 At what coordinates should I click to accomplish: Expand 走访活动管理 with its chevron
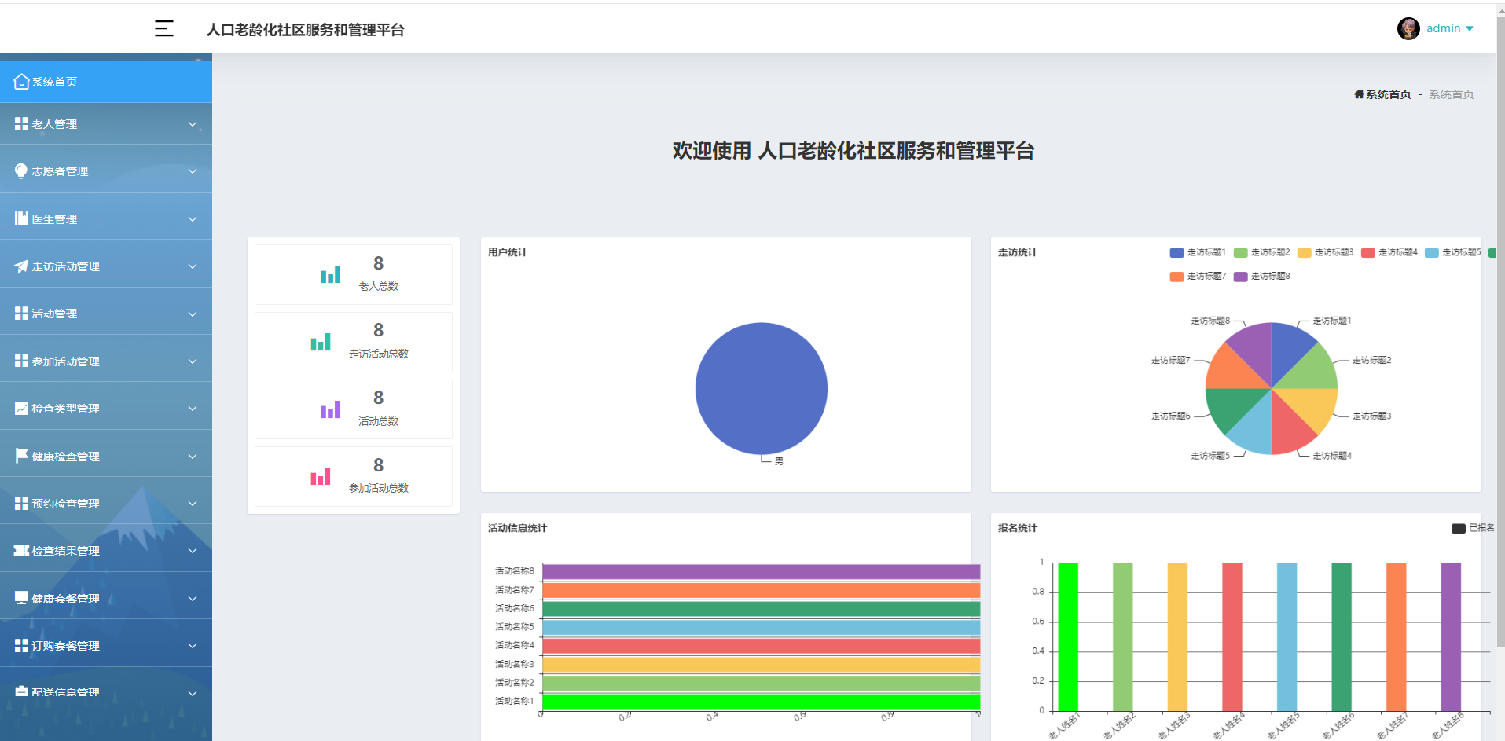pos(193,266)
